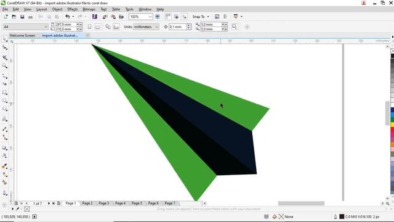Apply layout to All Pages button
The height and width of the screenshot is (222, 394).
[x=108, y=27]
